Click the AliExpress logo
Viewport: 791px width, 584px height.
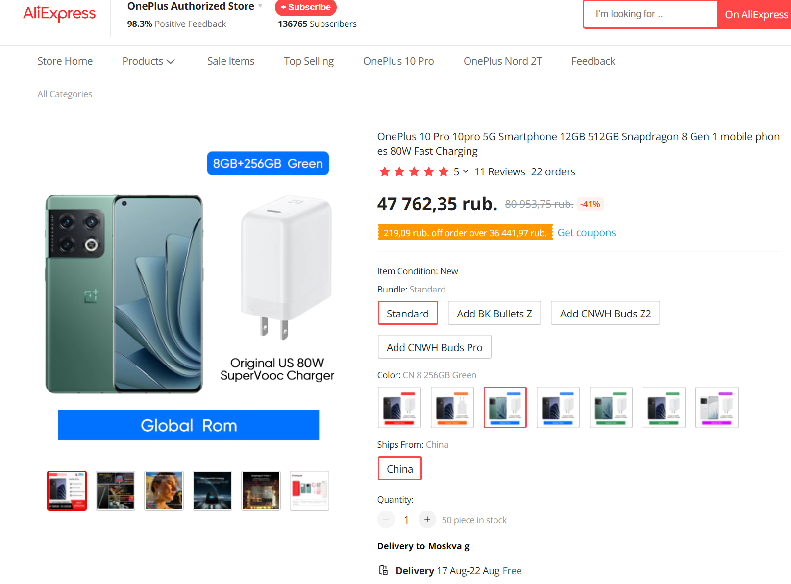click(x=59, y=13)
